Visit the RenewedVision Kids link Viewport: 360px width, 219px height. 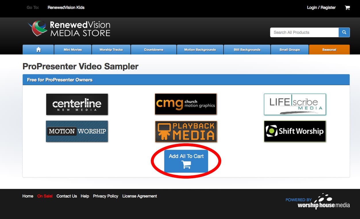[66, 7]
